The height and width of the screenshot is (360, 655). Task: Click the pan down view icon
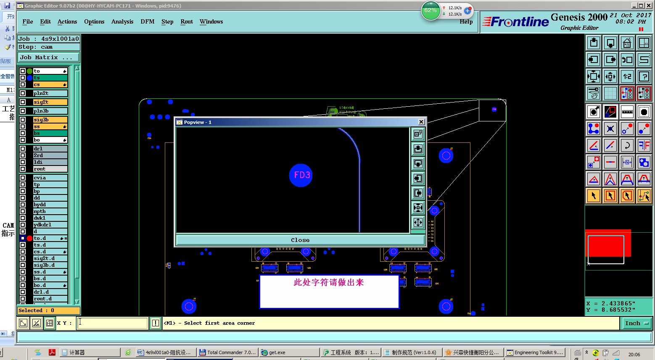(x=610, y=42)
